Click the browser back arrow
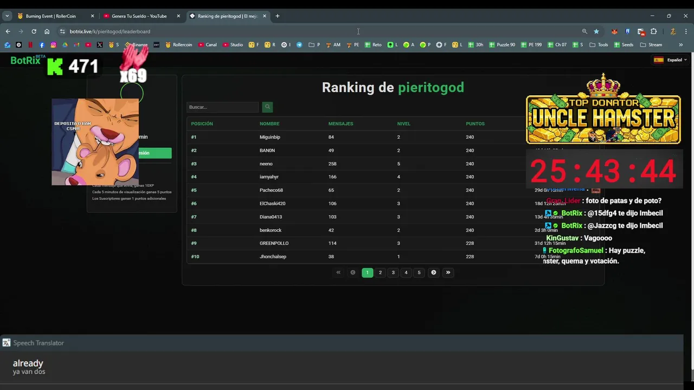 point(8,31)
